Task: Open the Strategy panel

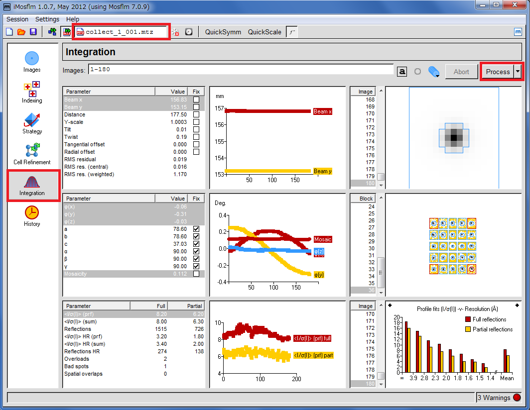Action: pyautogui.click(x=32, y=123)
